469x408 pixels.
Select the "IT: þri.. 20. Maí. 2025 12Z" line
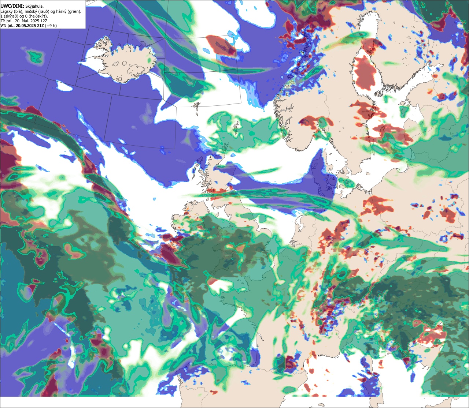24,21
